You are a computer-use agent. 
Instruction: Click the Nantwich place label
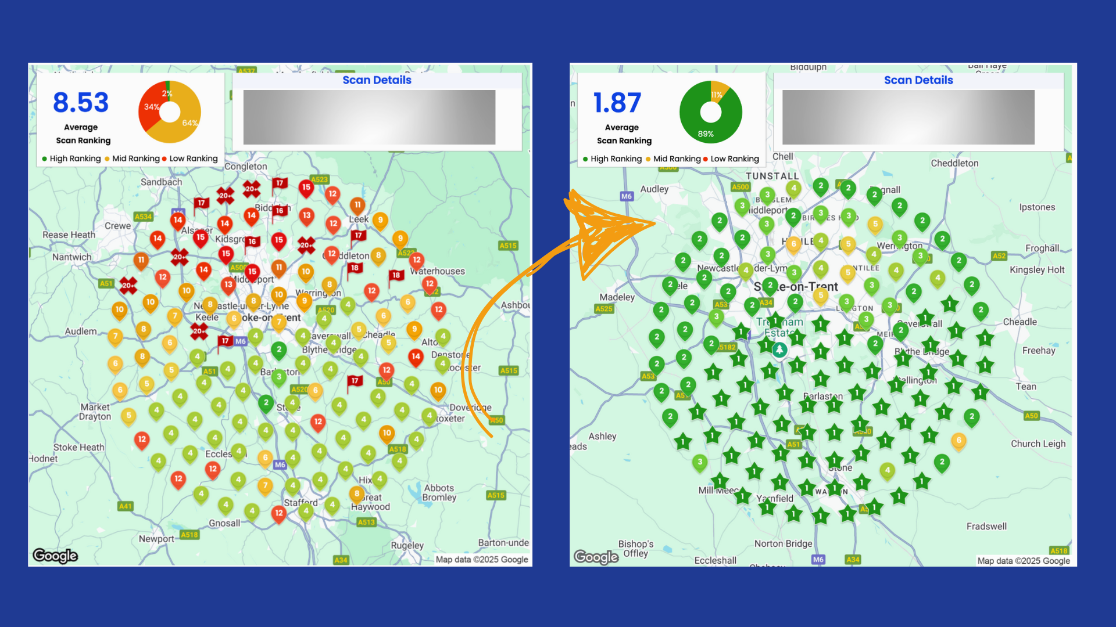coord(71,257)
